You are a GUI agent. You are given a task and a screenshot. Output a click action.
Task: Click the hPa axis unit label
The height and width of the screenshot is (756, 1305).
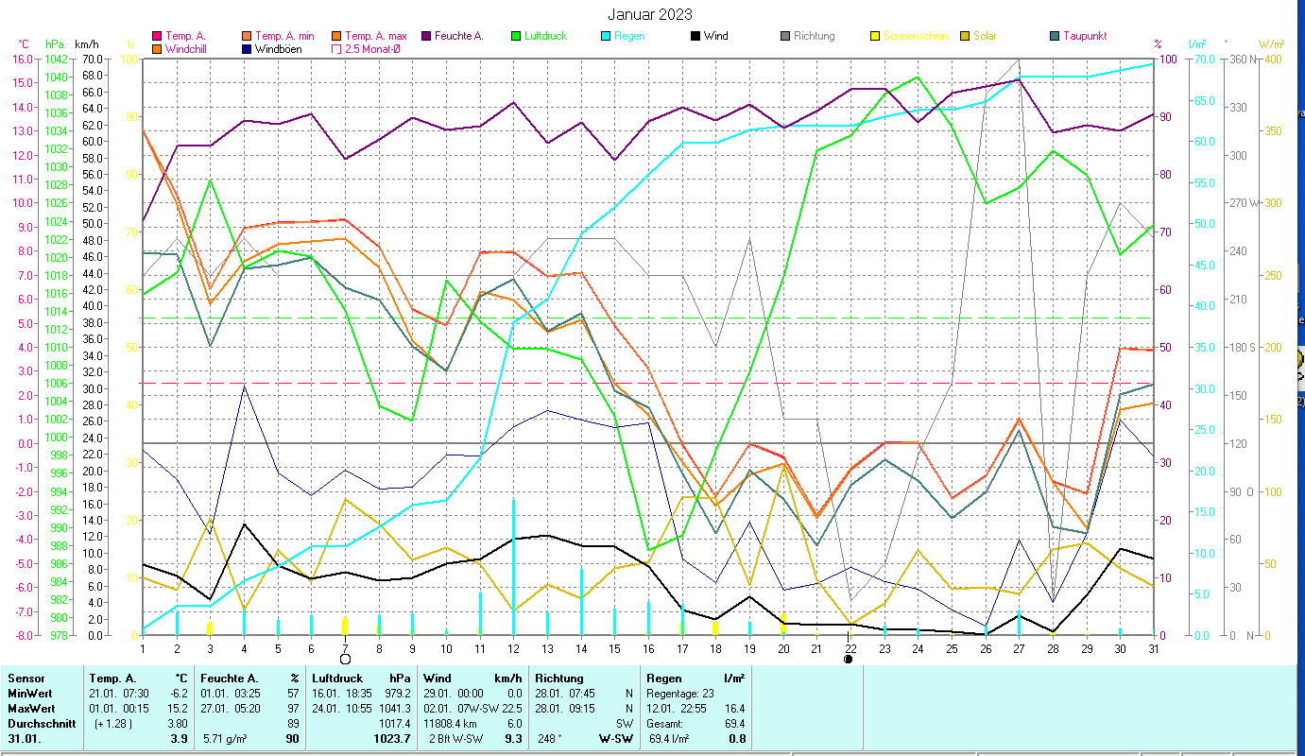[55, 44]
